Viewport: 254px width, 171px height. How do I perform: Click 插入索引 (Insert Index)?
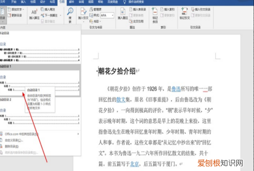167,10
